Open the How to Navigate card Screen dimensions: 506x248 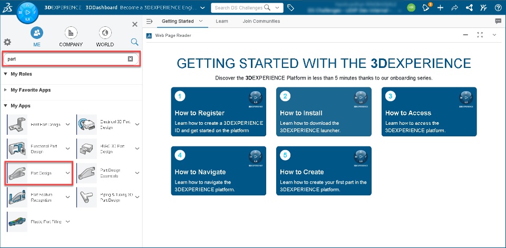218,171
